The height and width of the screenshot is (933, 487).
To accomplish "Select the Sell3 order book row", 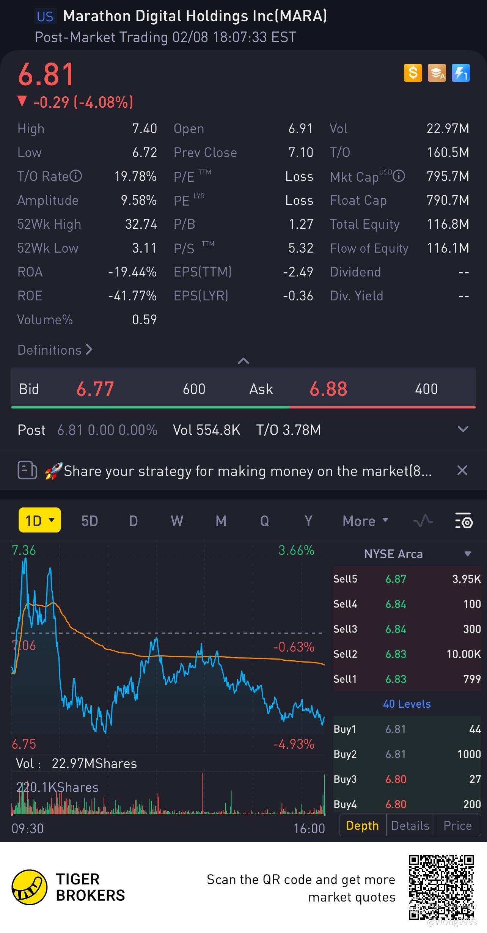I will pyautogui.click(x=407, y=629).
